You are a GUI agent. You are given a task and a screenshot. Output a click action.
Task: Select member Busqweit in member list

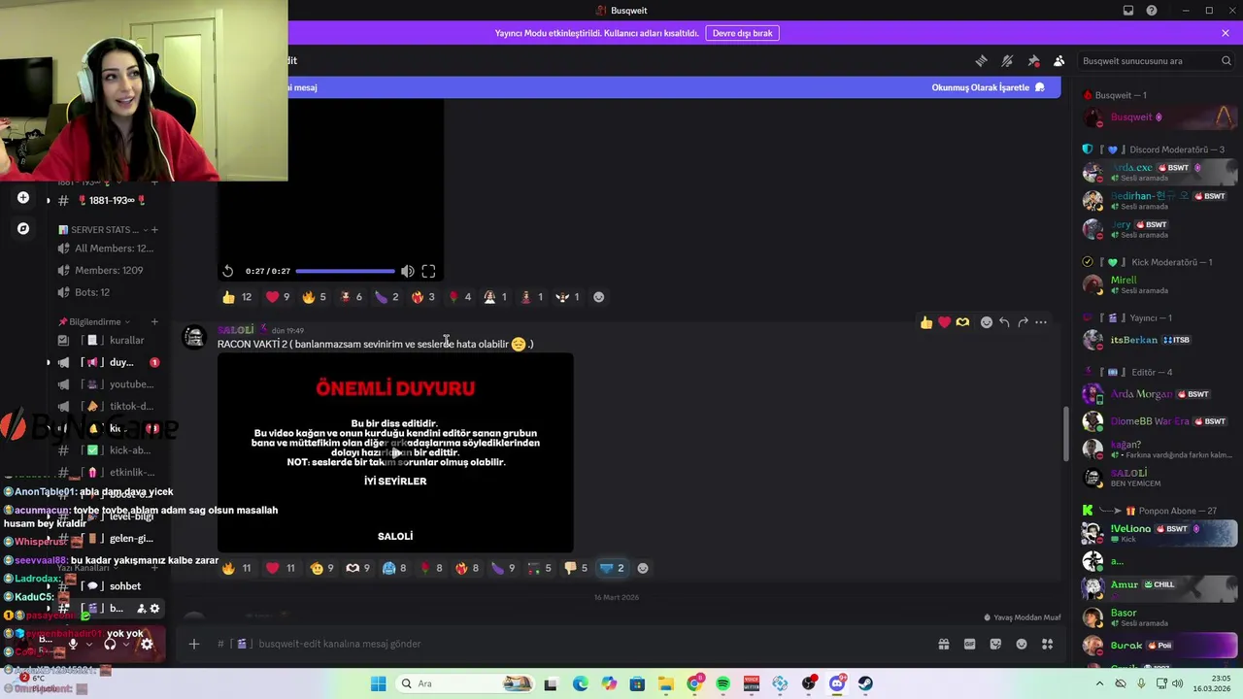(1159, 117)
